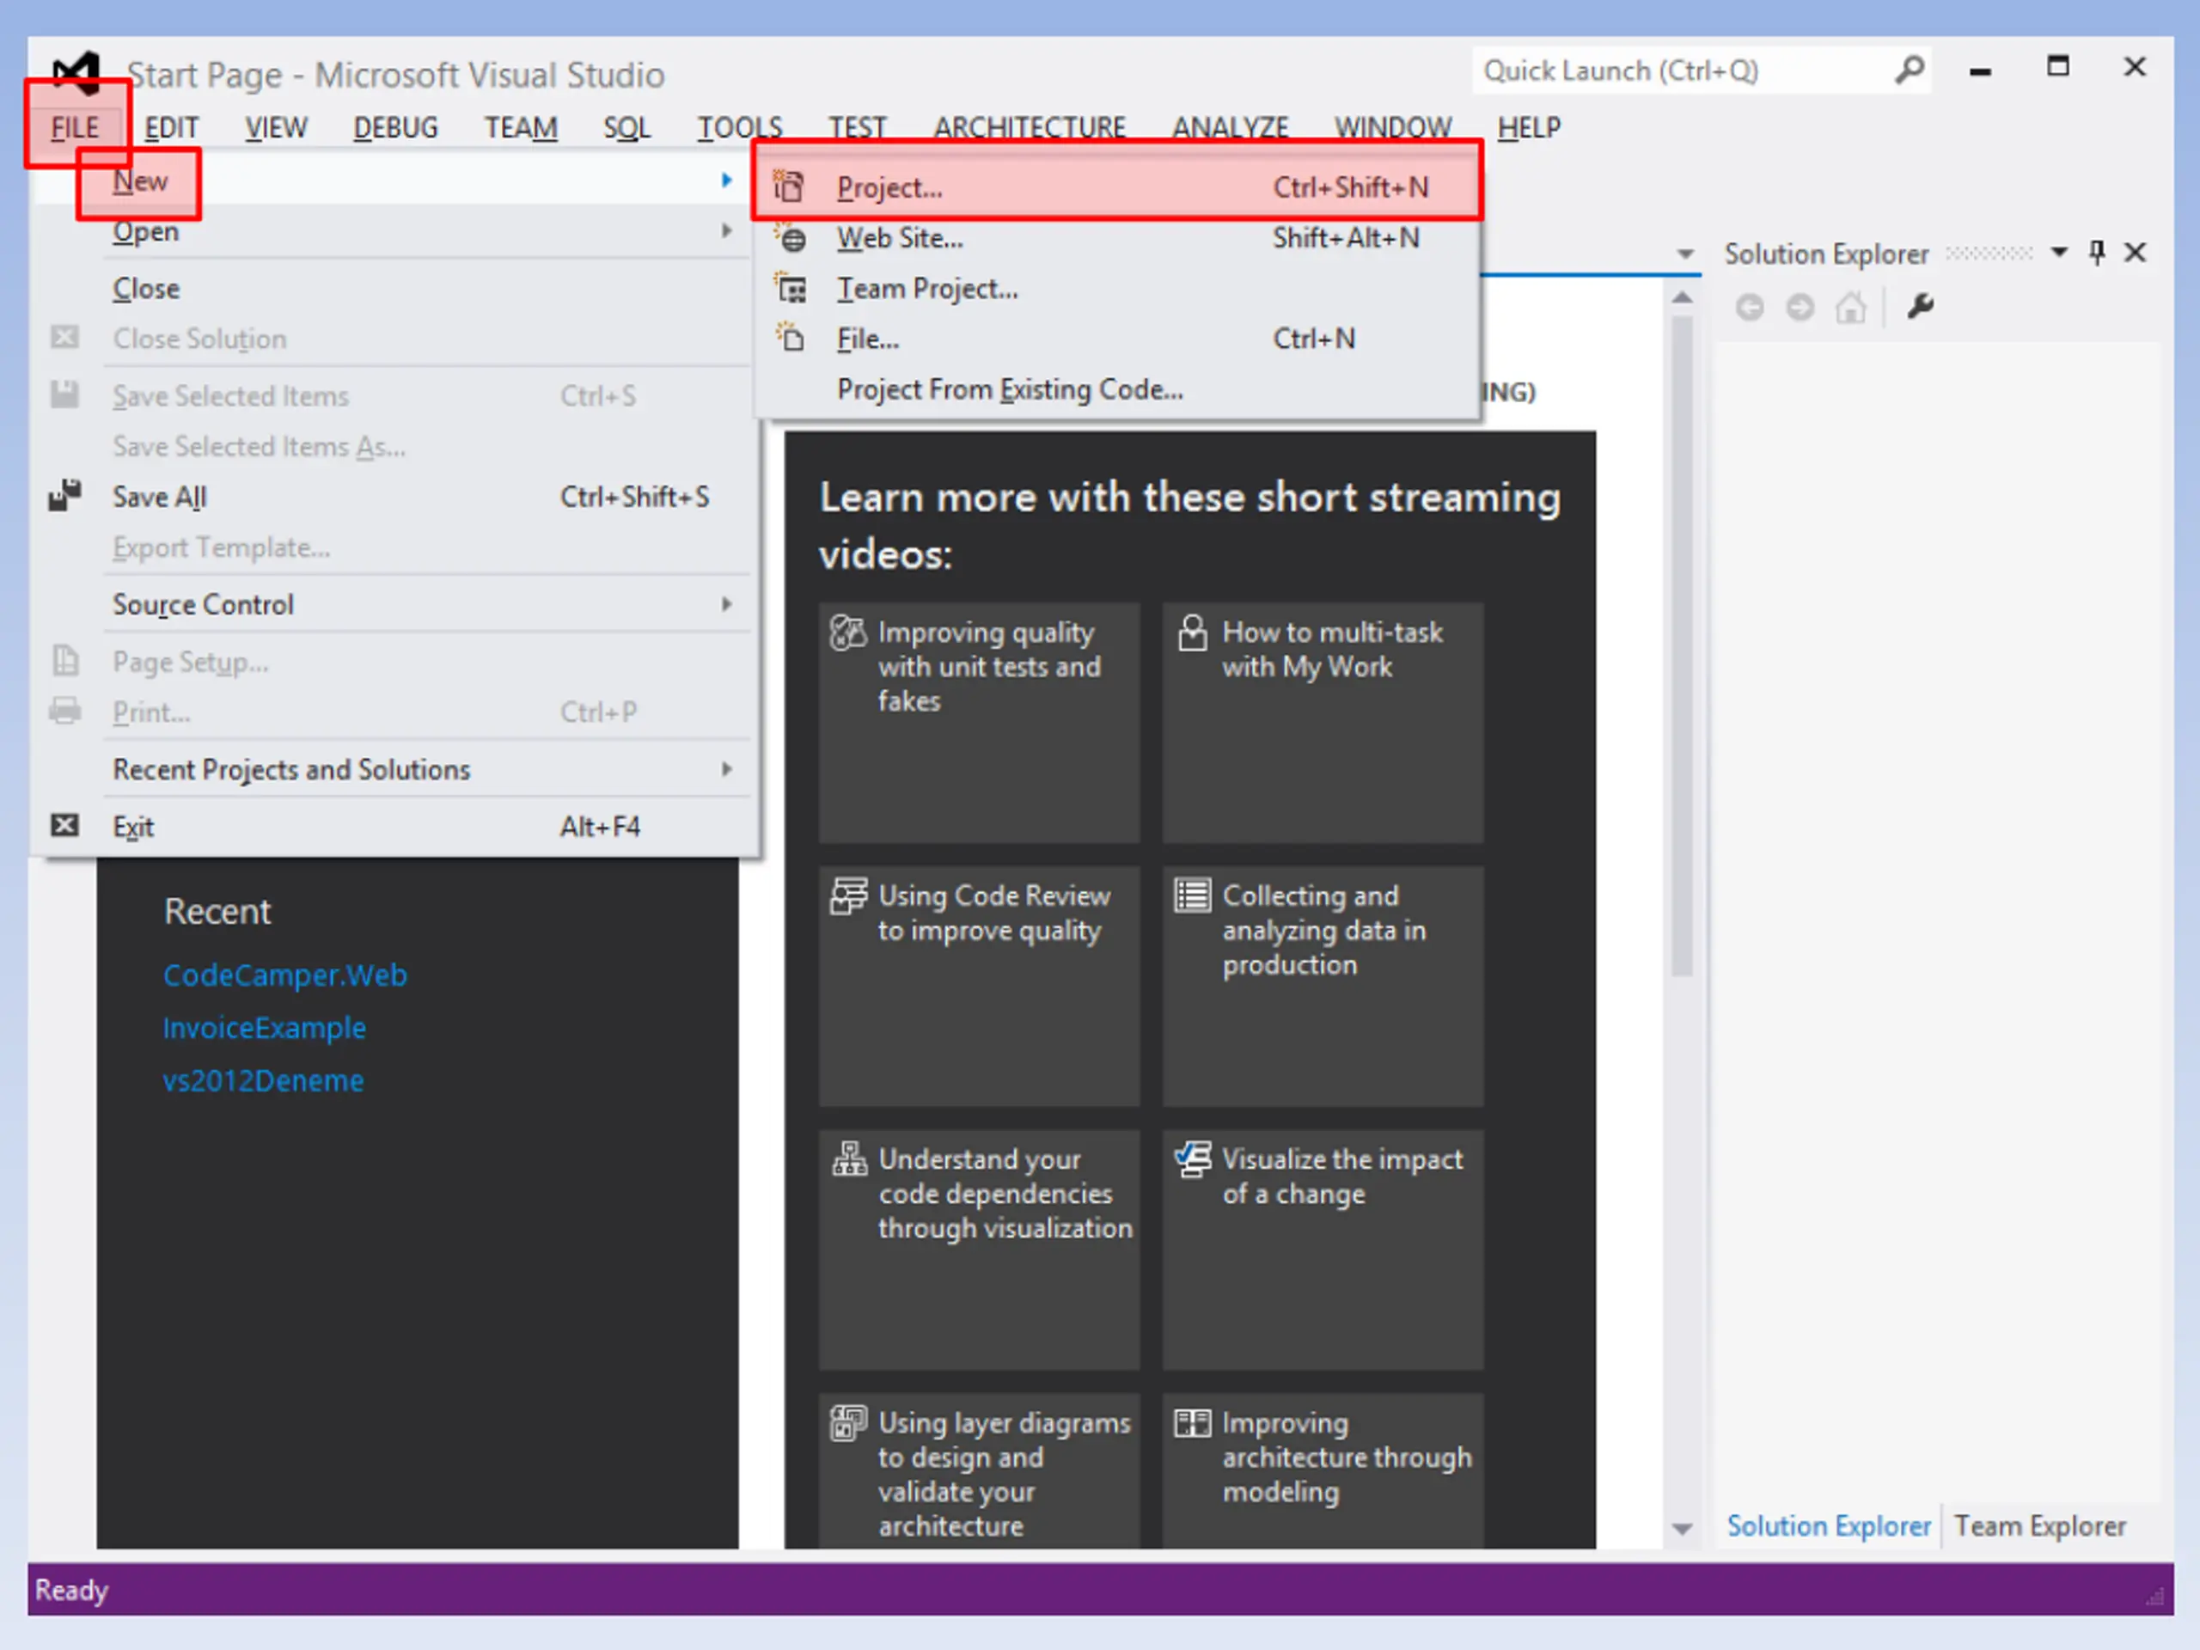Open the TOOLS menu
Viewport: 2200px width, 1650px height.
tap(739, 127)
